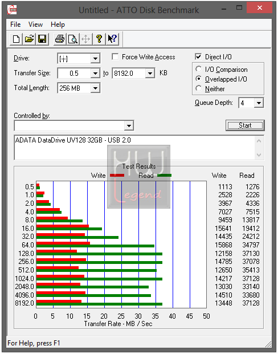Expand Total Length 256 MB dropdown
Image resolution: width=278 pixels, height=354 pixels.
pyautogui.click(x=95, y=88)
